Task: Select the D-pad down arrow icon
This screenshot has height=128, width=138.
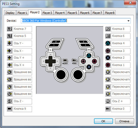Action: (9, 58)
